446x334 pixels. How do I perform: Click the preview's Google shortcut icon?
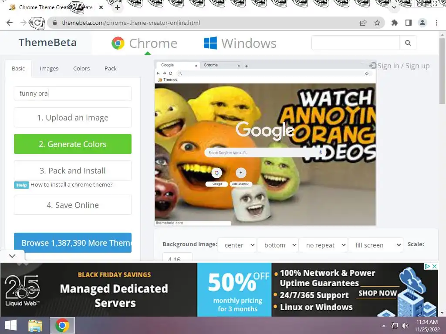tap(217, 173)
